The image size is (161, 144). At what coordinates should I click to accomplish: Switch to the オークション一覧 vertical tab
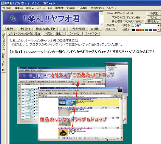pyautogui.click(x=4, y=42)
